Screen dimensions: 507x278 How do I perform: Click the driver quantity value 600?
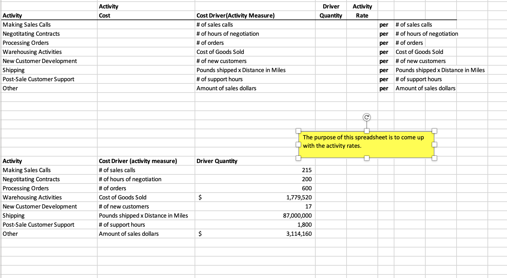click(x=307, y=188)
